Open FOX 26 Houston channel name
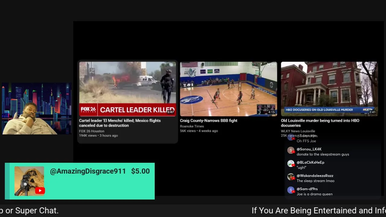Image resolution: width=386 pixels, height=217 pixels. click(92, 131)
